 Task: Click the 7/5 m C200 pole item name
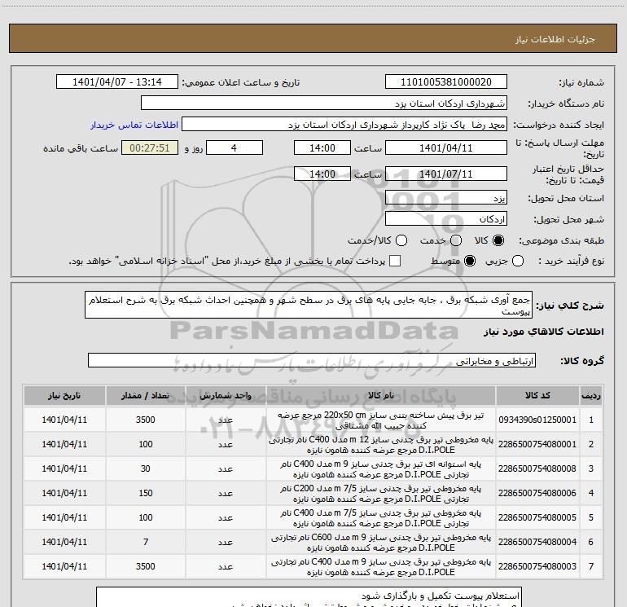(x=381, y=494)
